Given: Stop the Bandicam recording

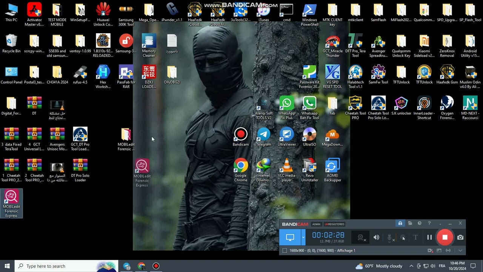Looking at the screenshot, I should click(x=445, y=237).
